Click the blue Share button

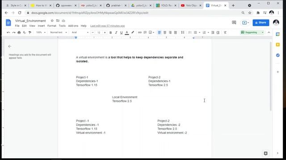coord(261,23)
